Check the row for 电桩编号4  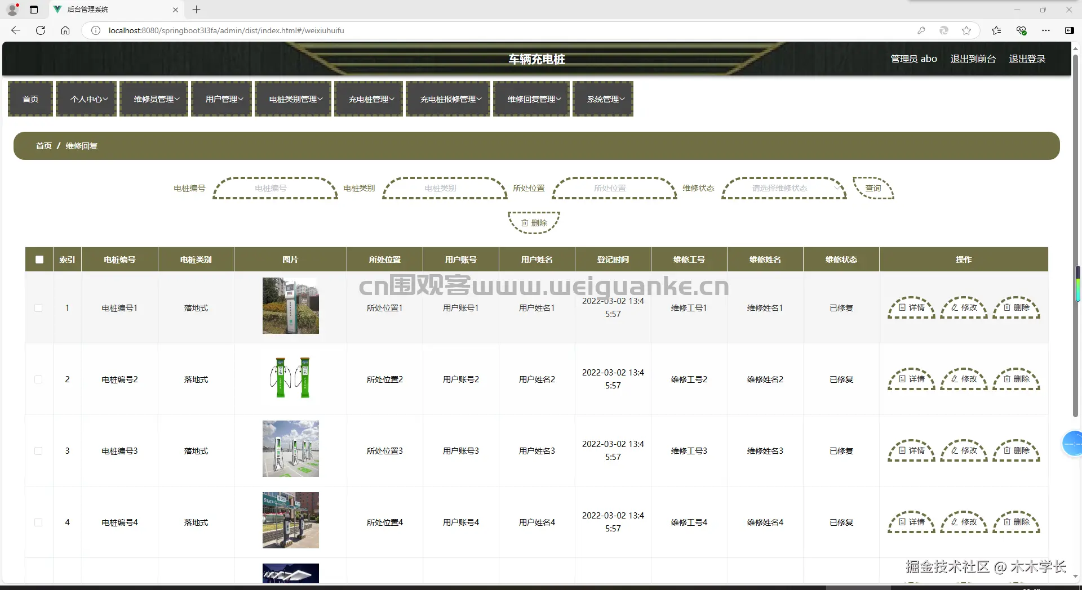tap(38, 522)
